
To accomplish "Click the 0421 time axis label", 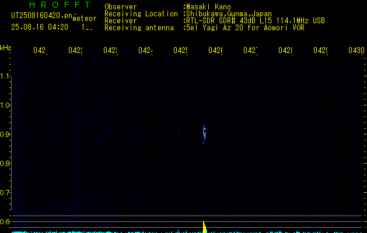I will (40, 50).
